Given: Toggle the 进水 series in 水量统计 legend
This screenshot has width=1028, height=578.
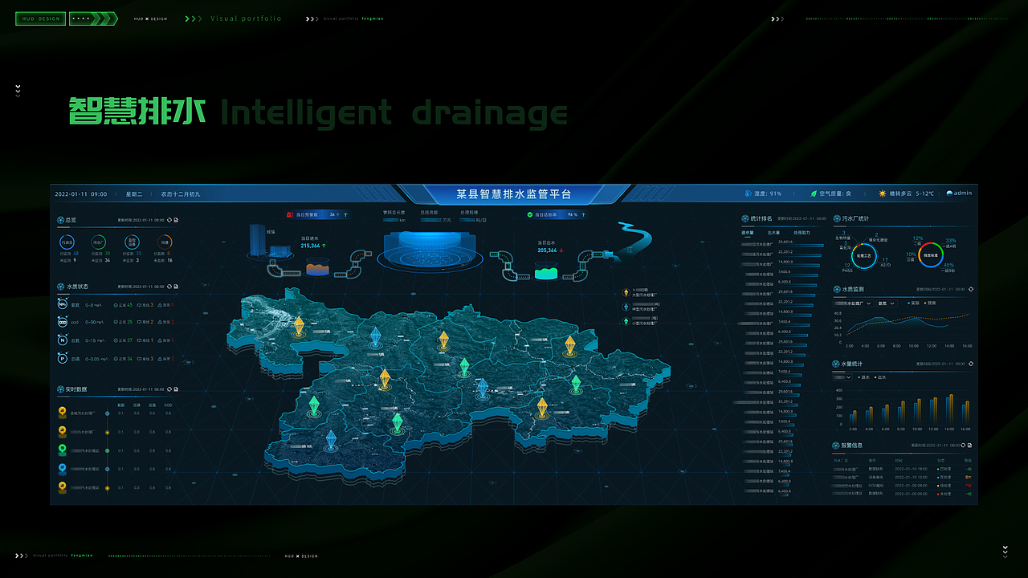Looking at the screenshot, I should click(863, 377).
